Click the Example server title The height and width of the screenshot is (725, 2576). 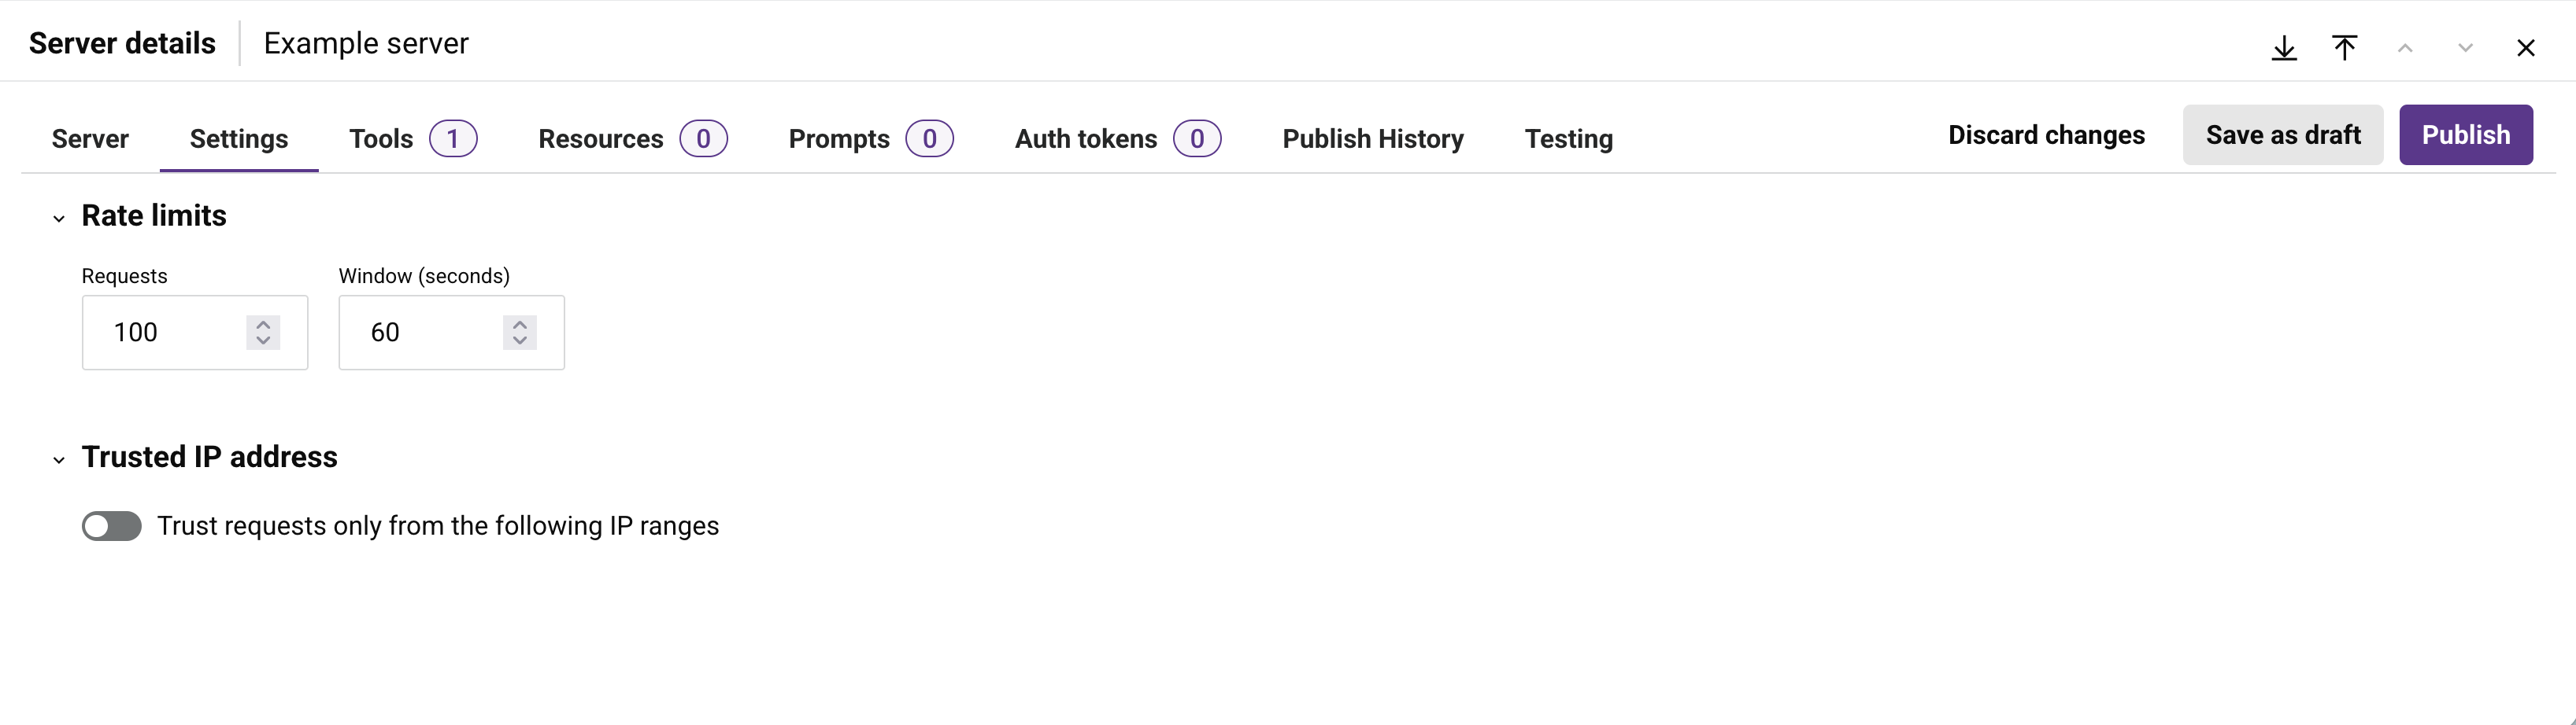[366, 44]
